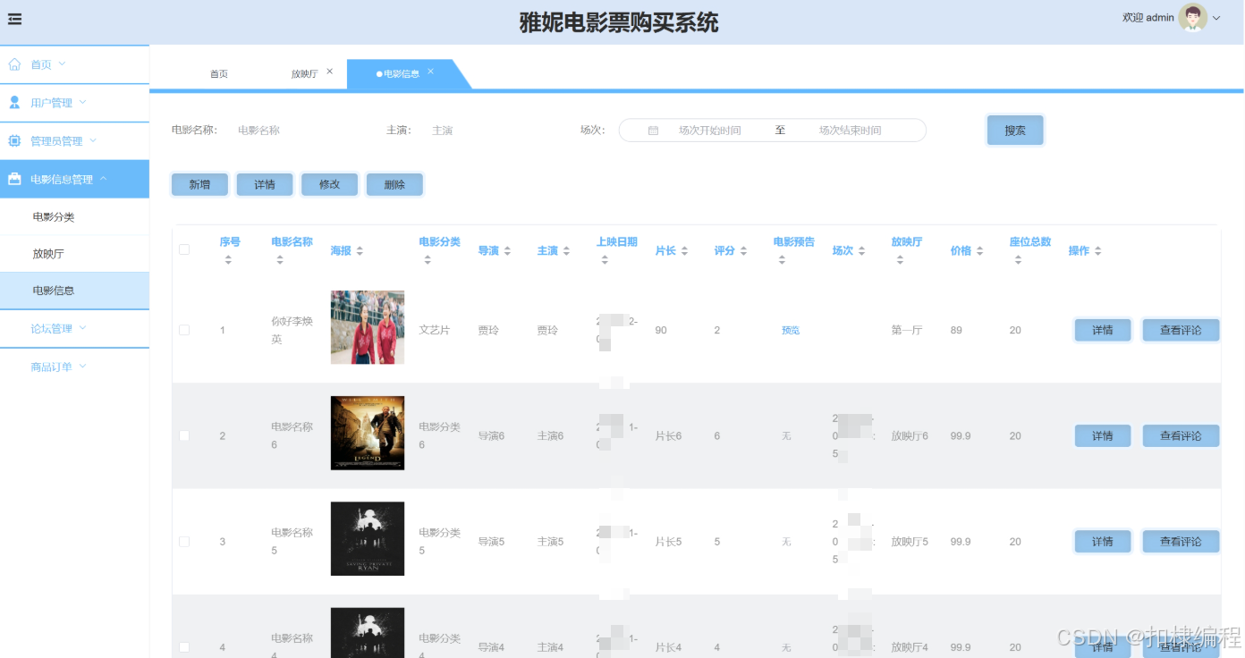Click the calendar icon in the 场次 date range
1245x658 pixels.
tap(653, 131)
